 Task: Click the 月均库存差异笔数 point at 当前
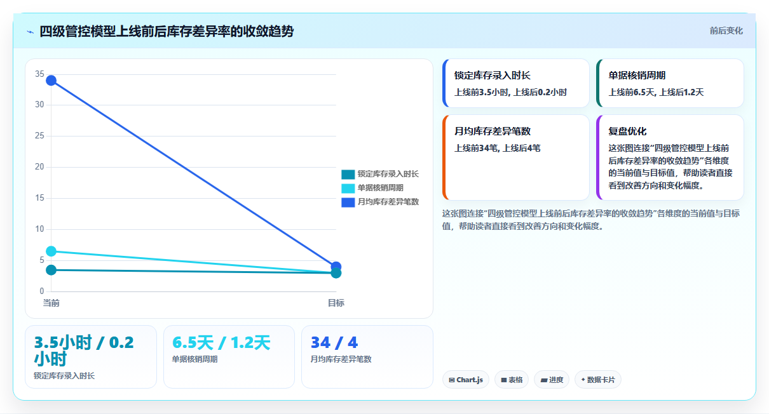tap(51, 81)
